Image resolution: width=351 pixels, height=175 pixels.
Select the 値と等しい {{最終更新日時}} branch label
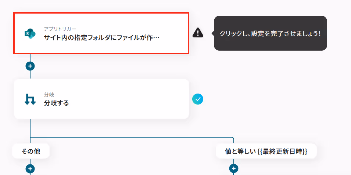point(266,151)
